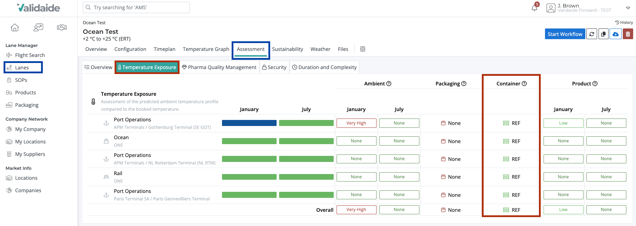The image size is (636, 226).
Task: Open the Temperature Graph tab
Action: [206, 49]
